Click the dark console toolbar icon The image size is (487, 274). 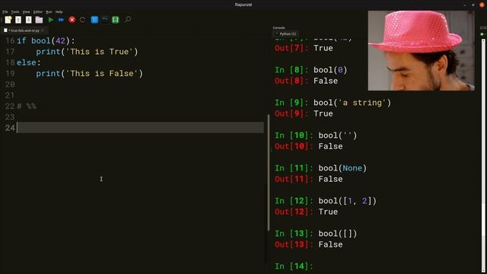tap(105, 20)
